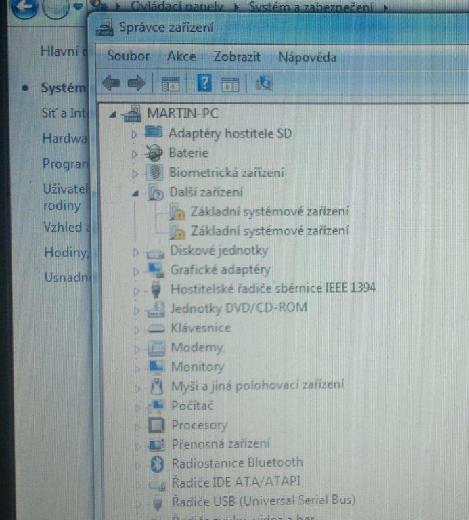Open Hardwa link in Control Panel sidebar
469x520 pixels.
pyautogui.click(x=65, y=138)
